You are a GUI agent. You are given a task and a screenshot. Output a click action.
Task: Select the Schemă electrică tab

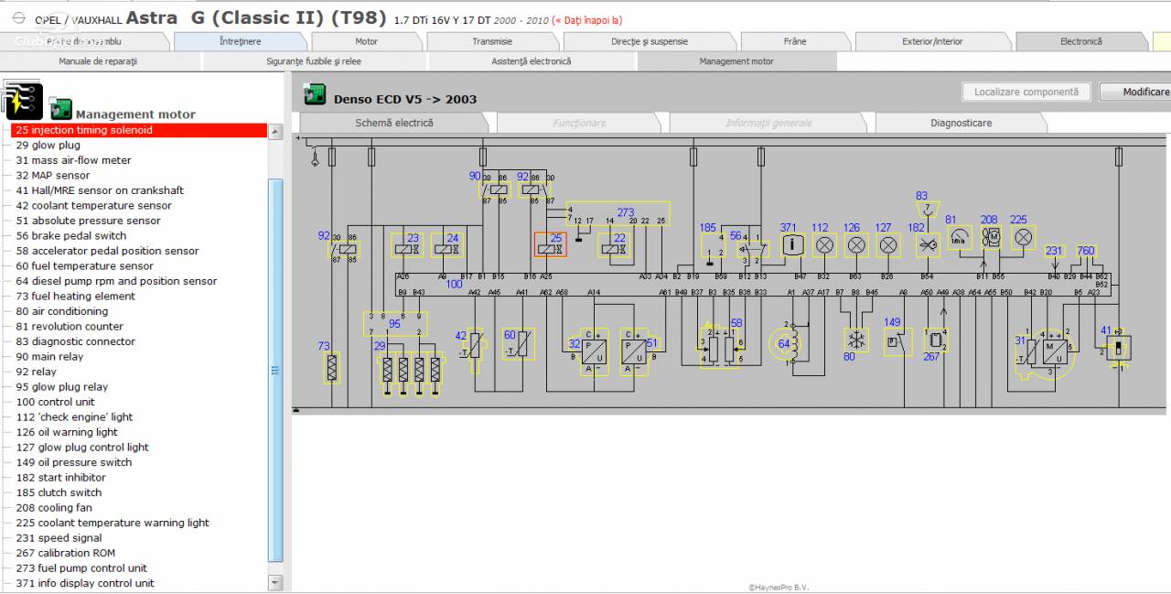click(394, 123)
